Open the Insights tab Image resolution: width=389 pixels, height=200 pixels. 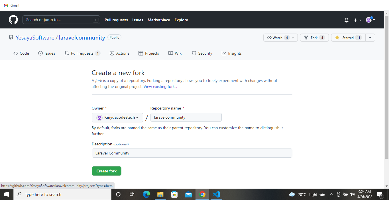point(232,53)
